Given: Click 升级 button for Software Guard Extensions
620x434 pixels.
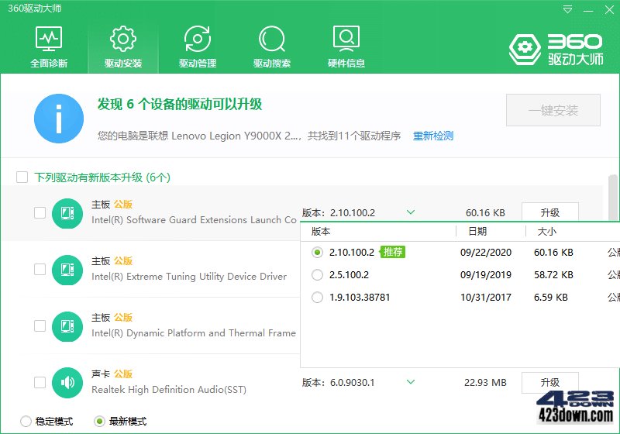Looking at the screenshot, I should (550, 212).
